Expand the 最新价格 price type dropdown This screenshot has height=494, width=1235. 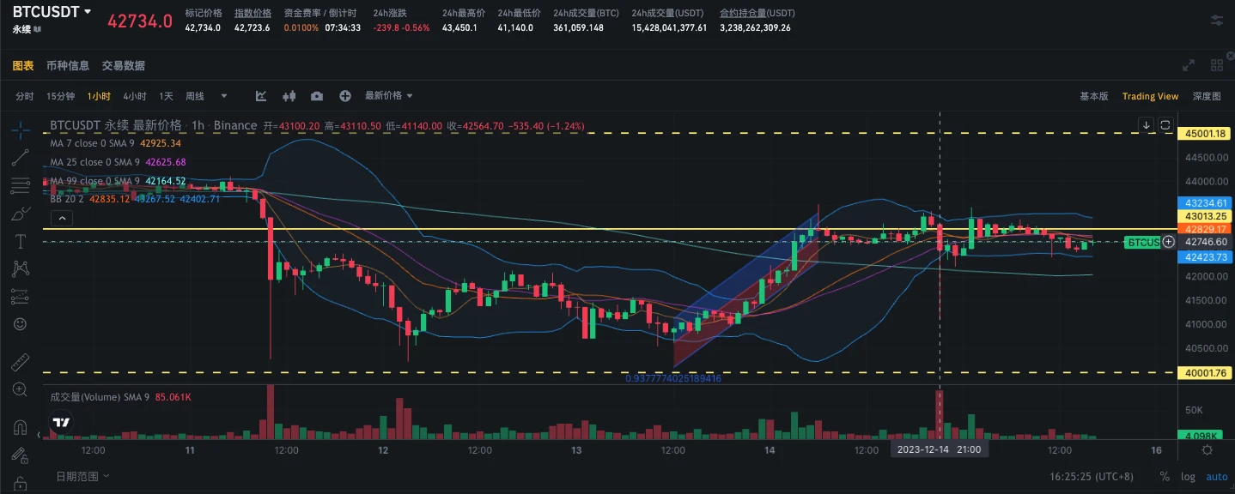[386, 96]
